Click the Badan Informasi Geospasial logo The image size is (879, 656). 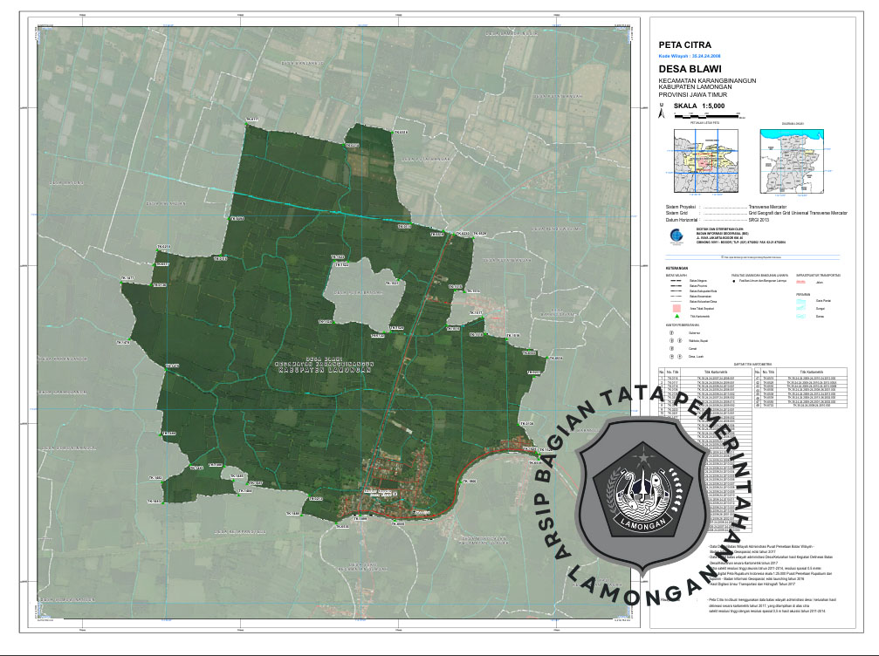click(x=672, y=236)
